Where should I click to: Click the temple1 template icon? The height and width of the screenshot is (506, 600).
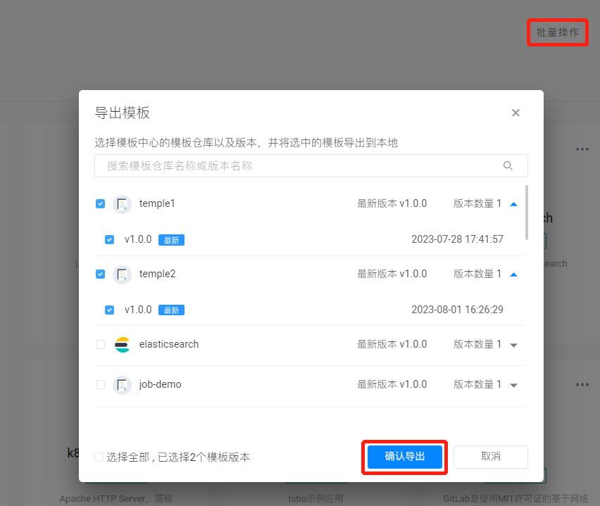(x=123, y=204)
